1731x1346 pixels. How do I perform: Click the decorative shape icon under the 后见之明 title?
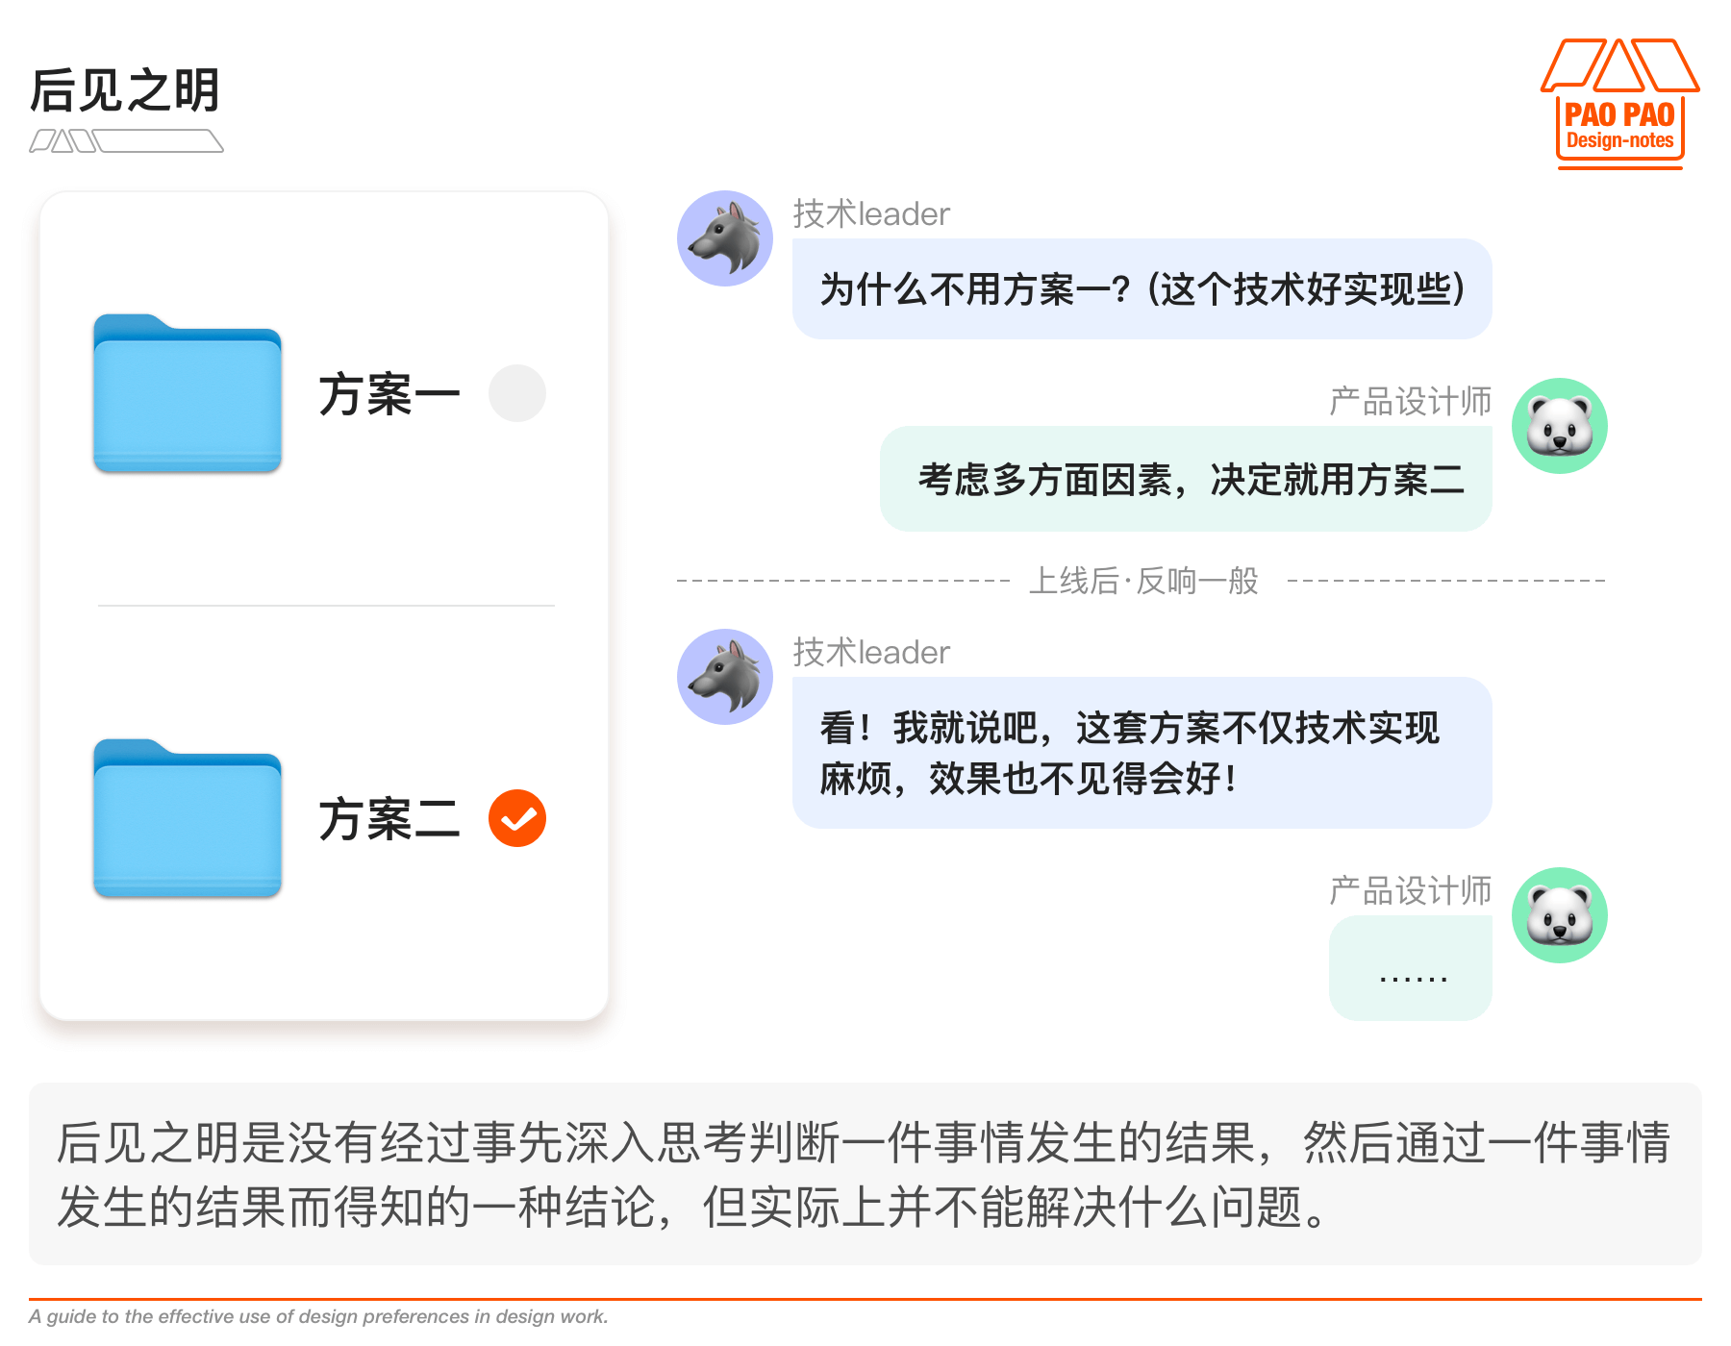[126, 141]
